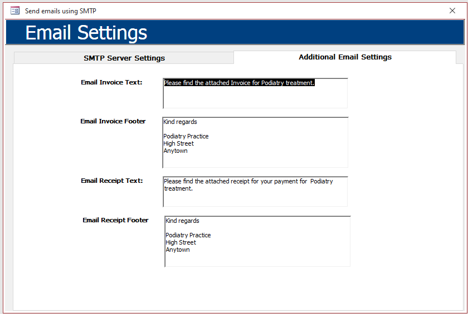The height and width of the screenshot is (314, 468).
Task: Place cursor on 'Kind regards' in Receipt Footer
Action: pos(182,221)
